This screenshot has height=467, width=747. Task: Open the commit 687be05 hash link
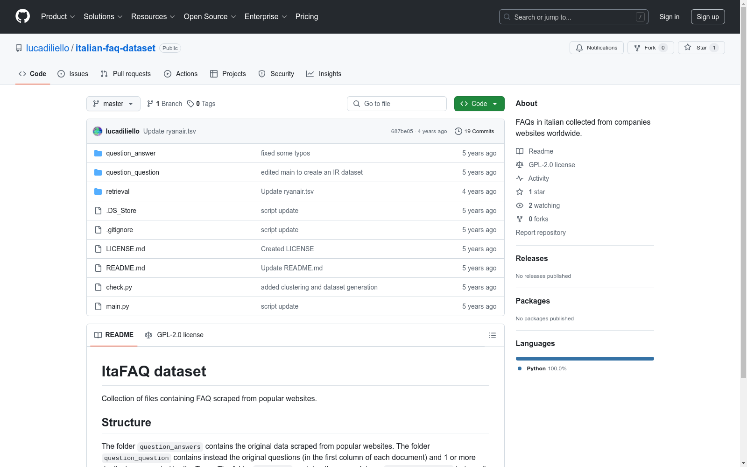402,132
